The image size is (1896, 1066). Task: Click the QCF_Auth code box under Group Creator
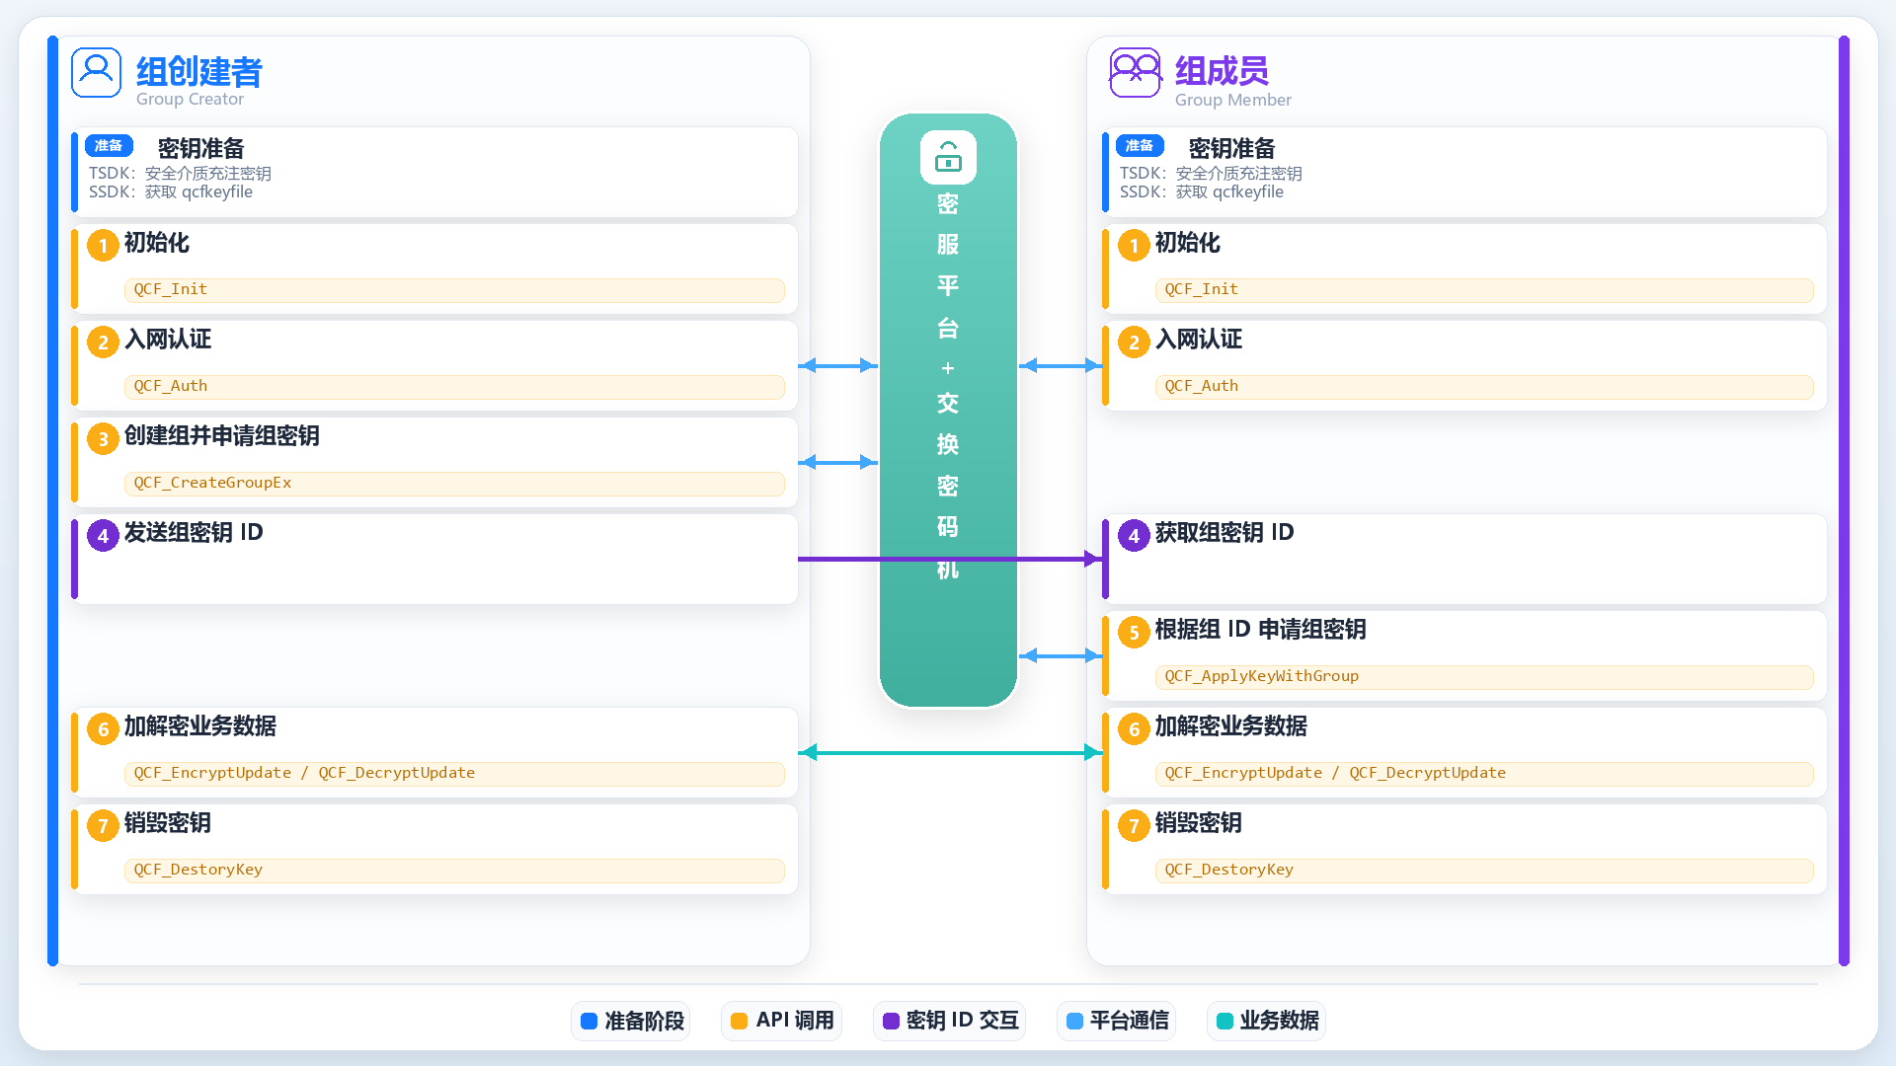454,386
